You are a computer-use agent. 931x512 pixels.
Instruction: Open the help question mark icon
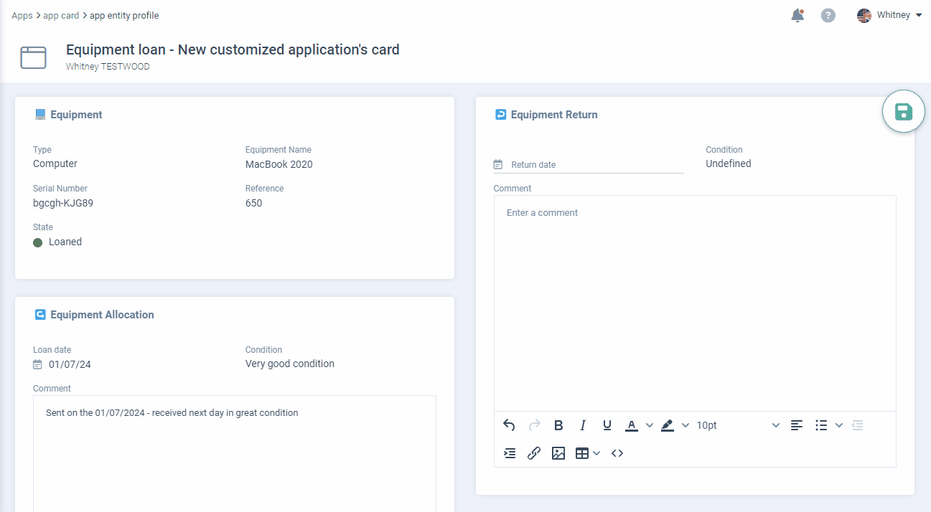(828, 16)
